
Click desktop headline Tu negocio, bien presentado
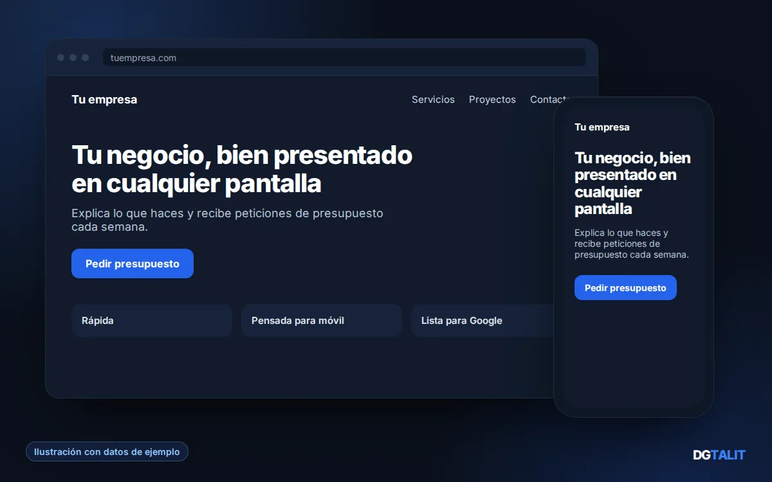point(242,169)
